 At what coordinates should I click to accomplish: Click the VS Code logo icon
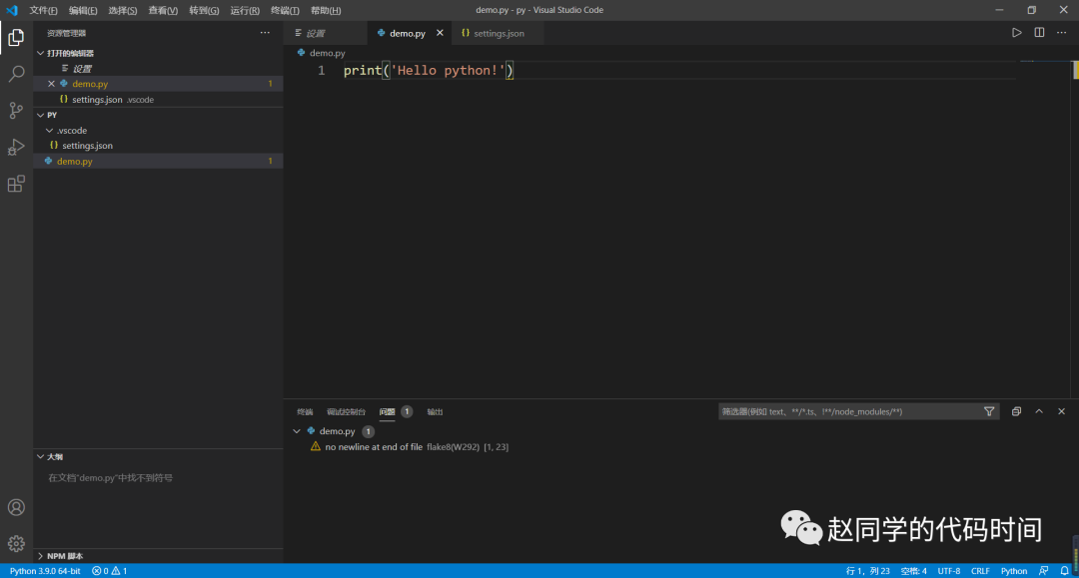pos(12,10)
